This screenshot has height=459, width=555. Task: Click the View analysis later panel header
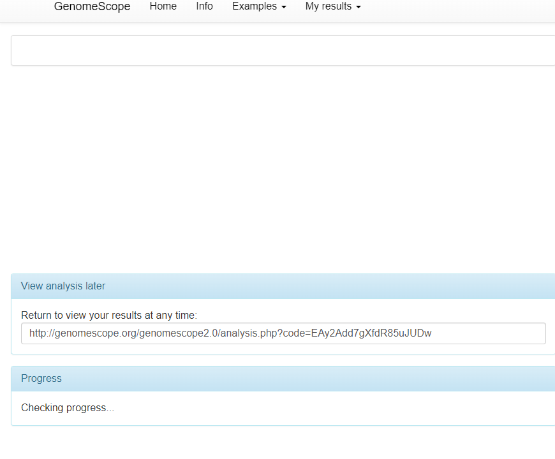[63, 286]
